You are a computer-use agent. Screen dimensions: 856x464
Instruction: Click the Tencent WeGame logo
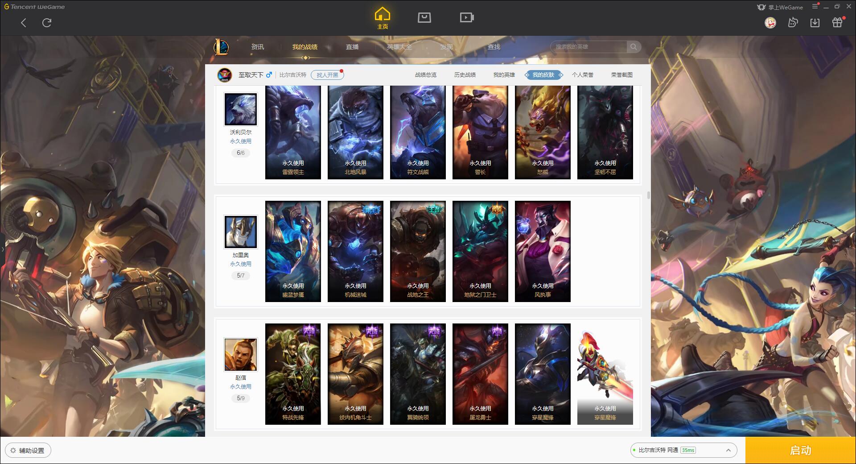coord(34,7)
